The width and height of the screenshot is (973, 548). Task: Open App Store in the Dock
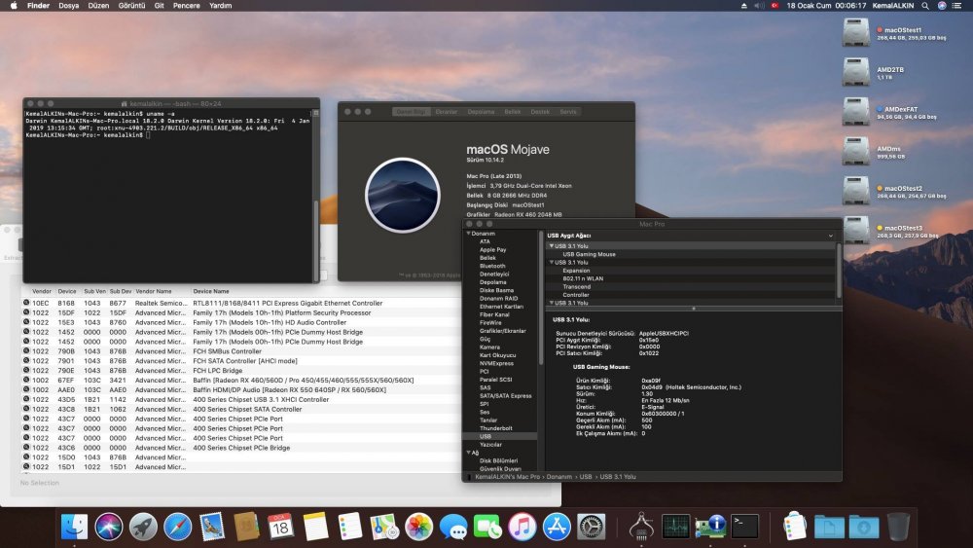[557, 527]
